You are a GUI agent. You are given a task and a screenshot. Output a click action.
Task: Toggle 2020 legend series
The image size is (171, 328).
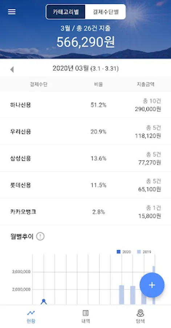tap(124, 252)
